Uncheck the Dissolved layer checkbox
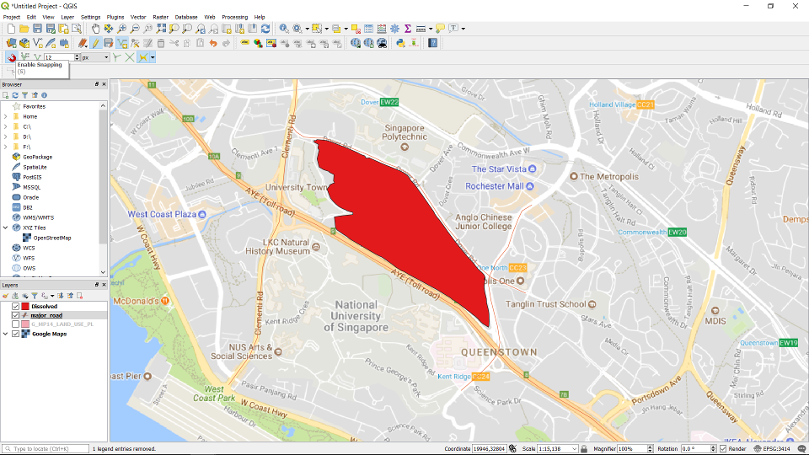This screenshot has width=809, height=455. coord(15,306)
